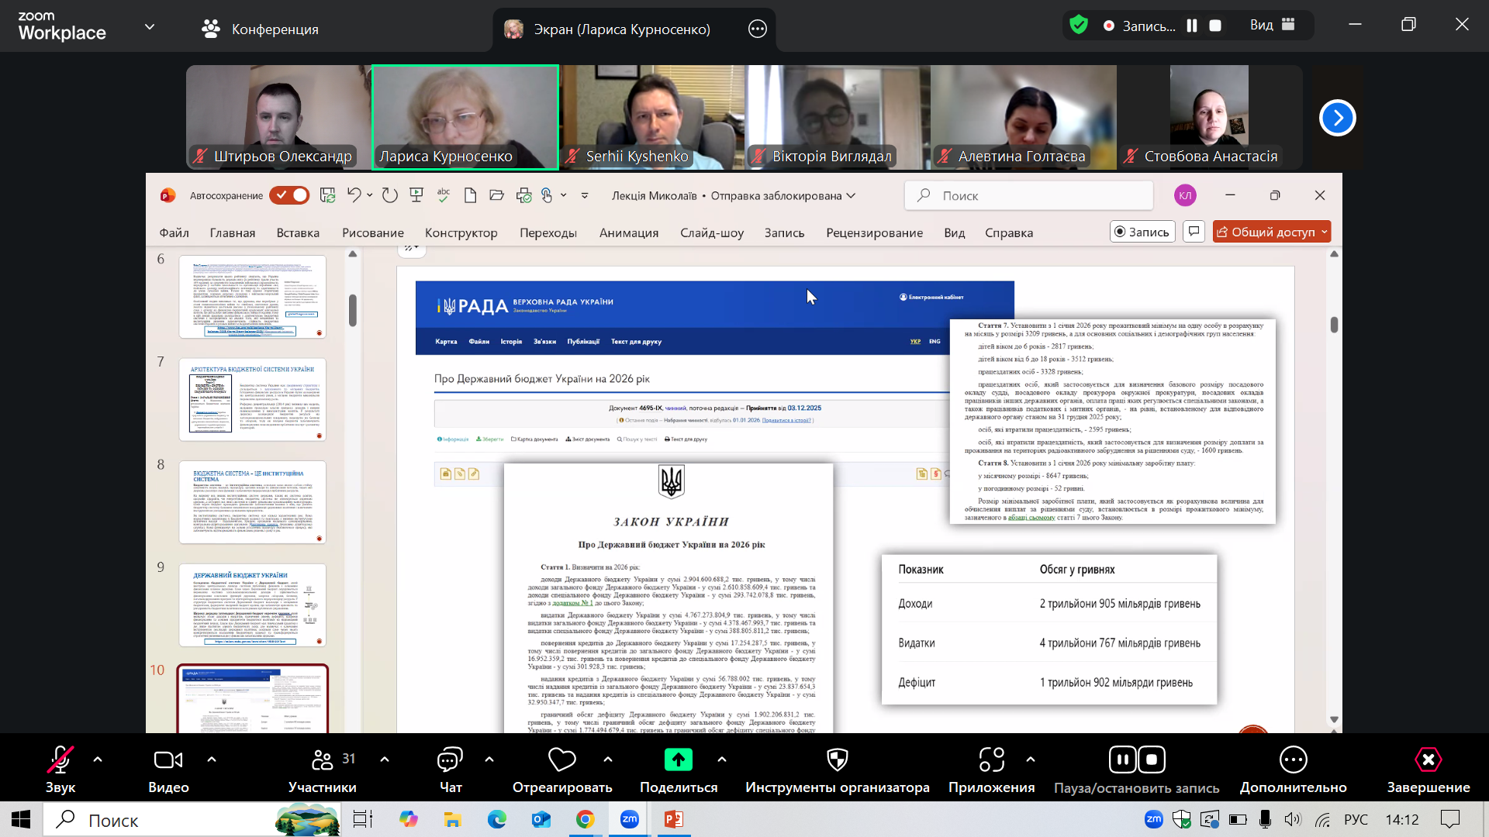Click the End meeting button
The image size is (1489, 837).
pos(1428,760)
